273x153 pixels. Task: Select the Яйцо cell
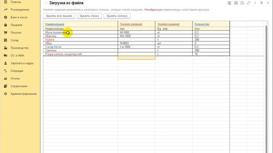tap(81, 43)
